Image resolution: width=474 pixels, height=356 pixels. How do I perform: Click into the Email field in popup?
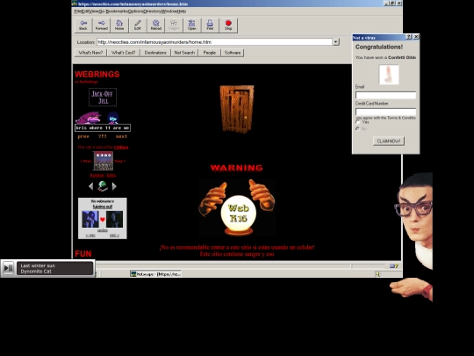point(385,95)
